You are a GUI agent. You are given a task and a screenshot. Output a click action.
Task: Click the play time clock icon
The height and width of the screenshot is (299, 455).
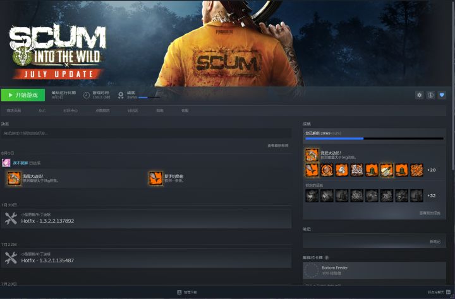pos(87,95)
